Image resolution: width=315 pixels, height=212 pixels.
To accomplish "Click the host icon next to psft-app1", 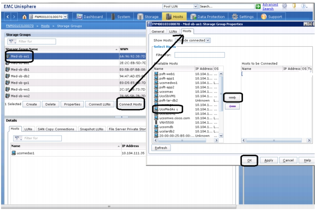I will pos(156,78).
